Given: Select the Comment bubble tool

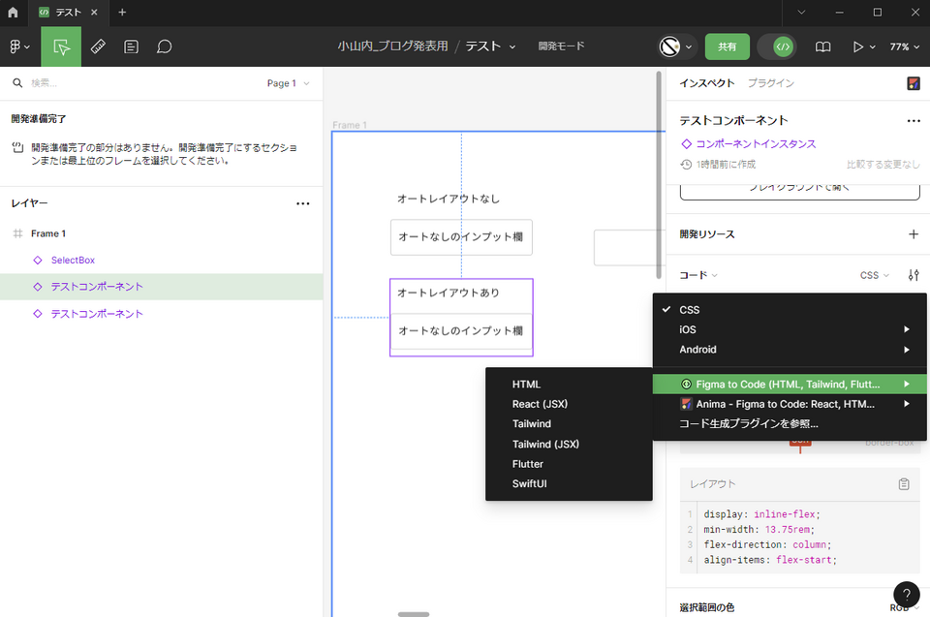Looking at the screenshot, I should coord(165,46).
